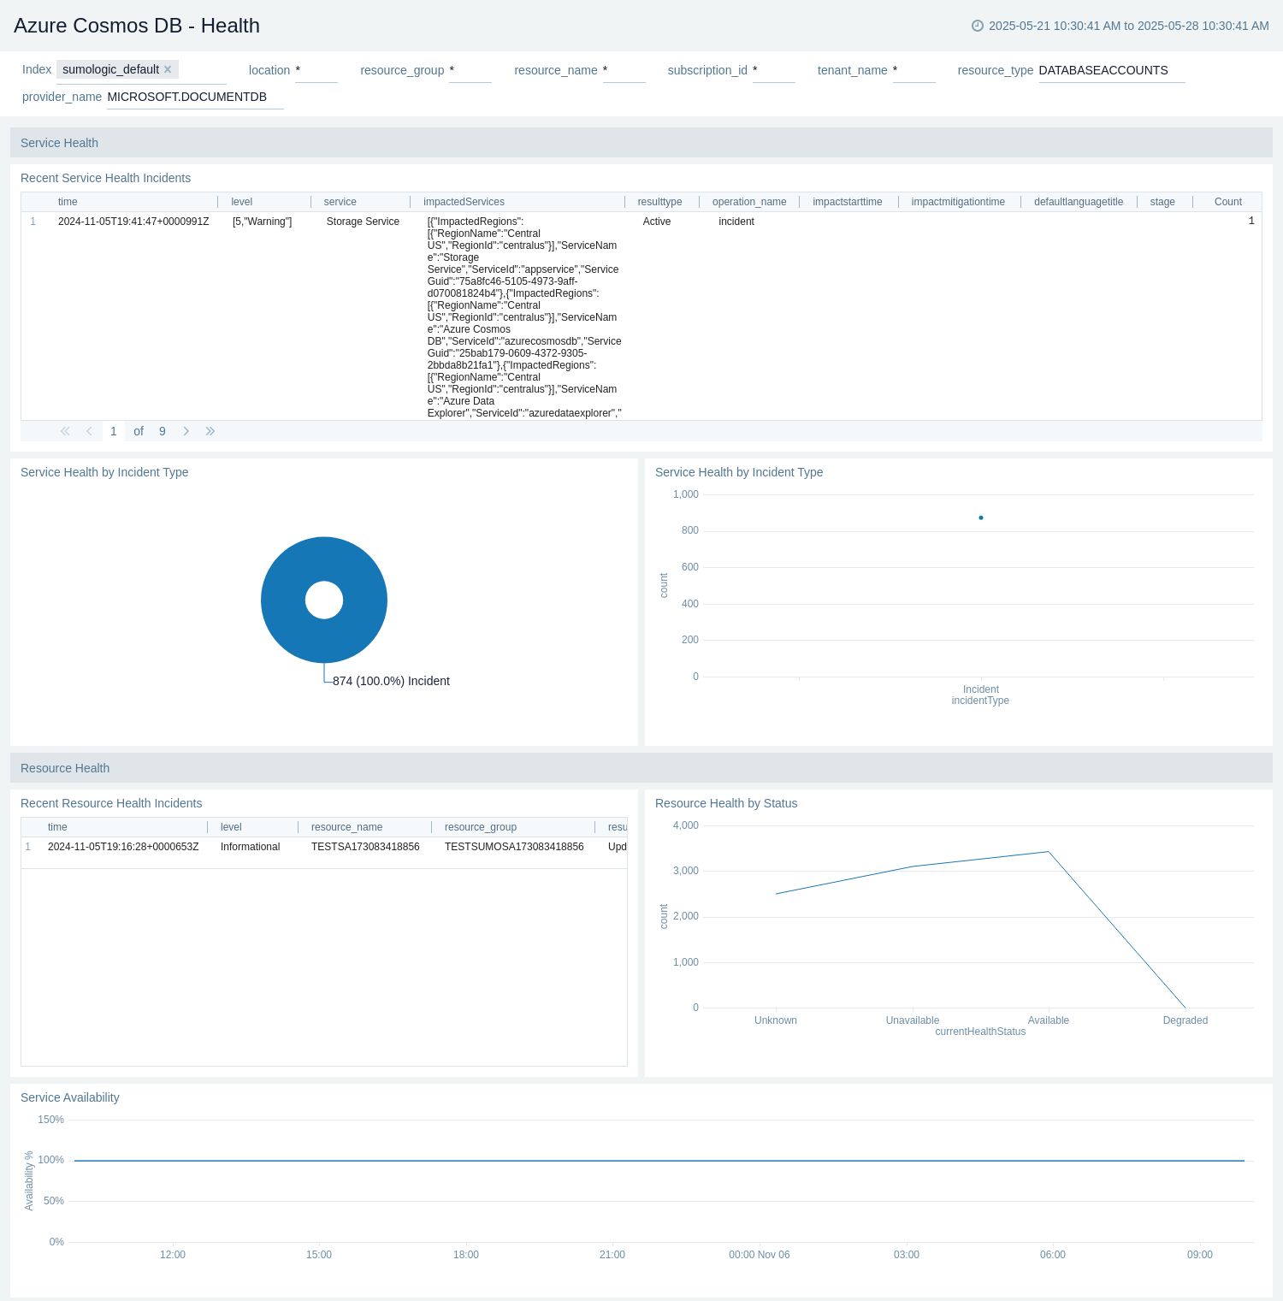Sort by stage column header
Image resolution: width=1283 pixels, height=1301 pixels.
point(1162,202)
